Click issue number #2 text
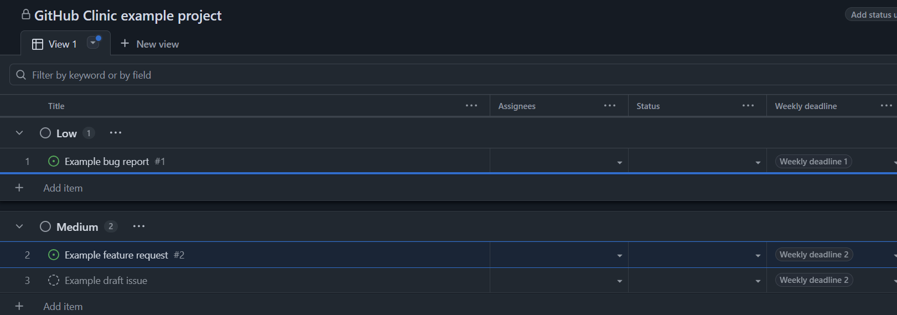The width and height of the screenshot is (897, 315). coord(179,255)
